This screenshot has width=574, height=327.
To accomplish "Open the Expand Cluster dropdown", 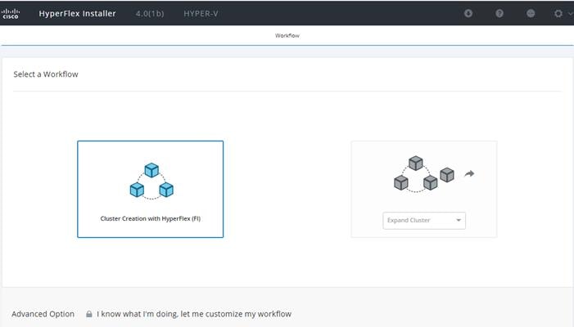I will click(424, 220).
